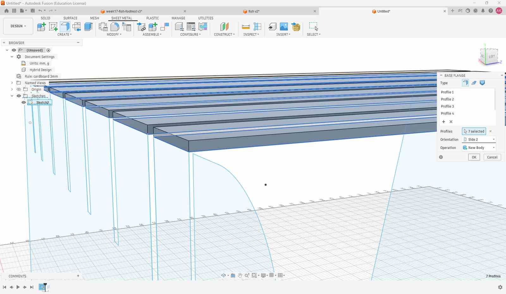Toggle visibility of the Origin folder
Viewport: 506px width, 294px height.
click(x=19, y=89)
